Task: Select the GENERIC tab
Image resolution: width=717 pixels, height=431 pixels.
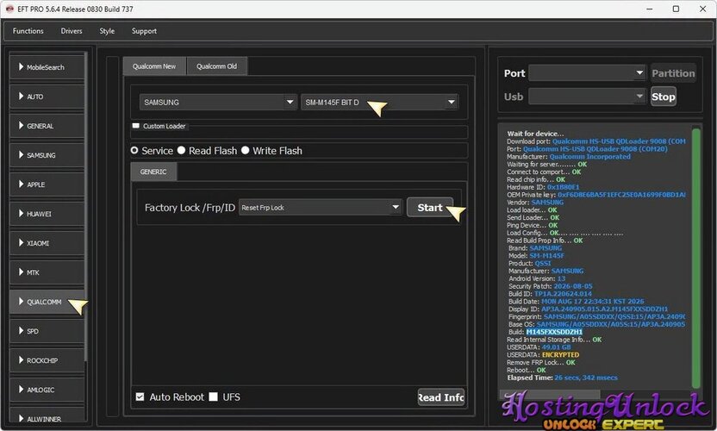Action: click(x=153, y=172)
